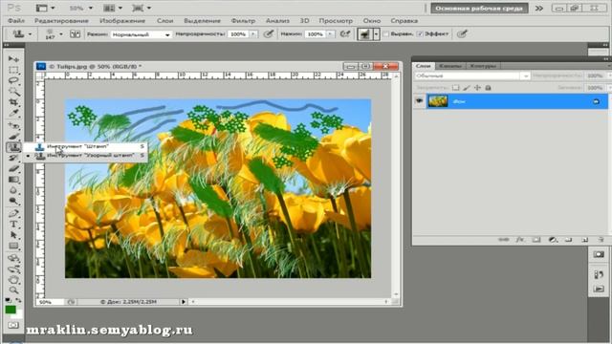The width and height of the screenshot is (612, 344).
Task: Enable airbrush mode in options bar
Action: (345, 34)
